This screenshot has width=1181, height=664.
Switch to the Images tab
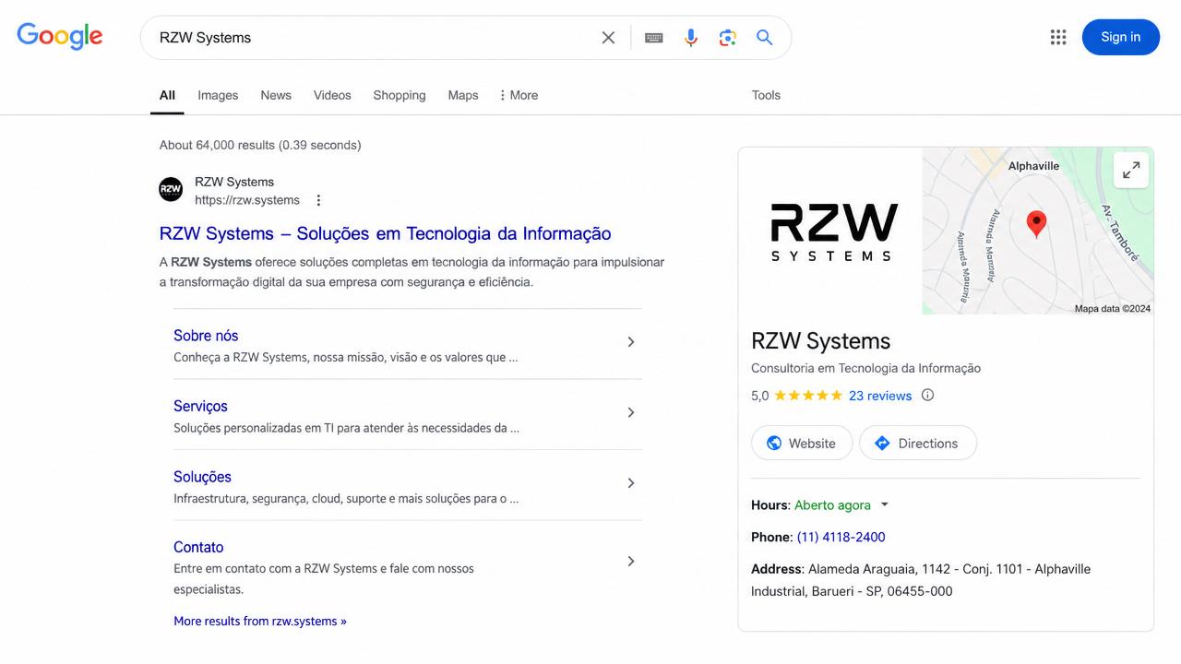(218, 95)
